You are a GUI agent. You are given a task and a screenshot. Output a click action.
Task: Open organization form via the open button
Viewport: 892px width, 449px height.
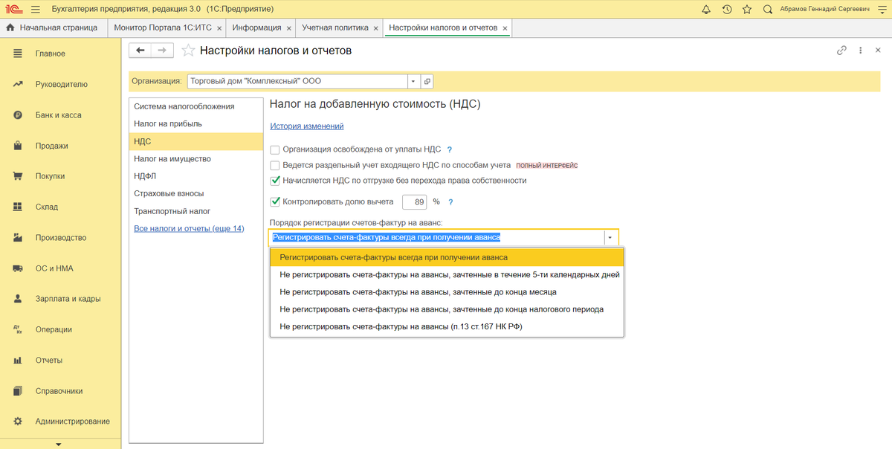[x=427, y=81]
